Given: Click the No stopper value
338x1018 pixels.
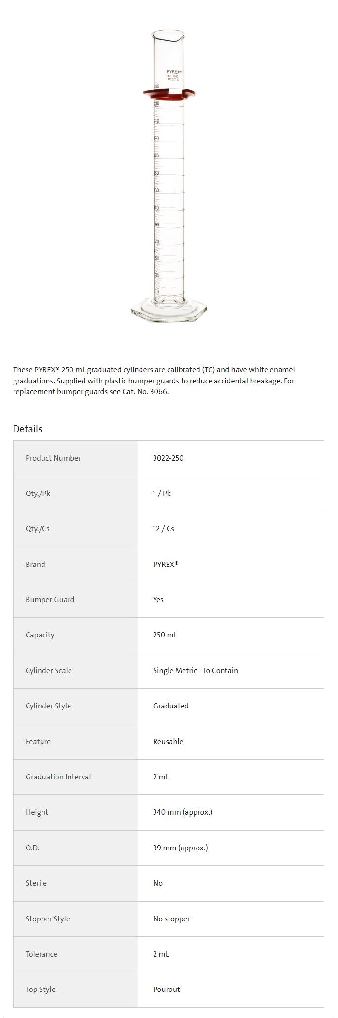Looking at the screenshot, I should [171, 919].
